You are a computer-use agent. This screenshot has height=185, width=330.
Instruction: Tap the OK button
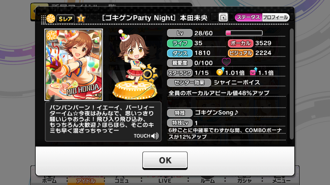tap(165, 160)
